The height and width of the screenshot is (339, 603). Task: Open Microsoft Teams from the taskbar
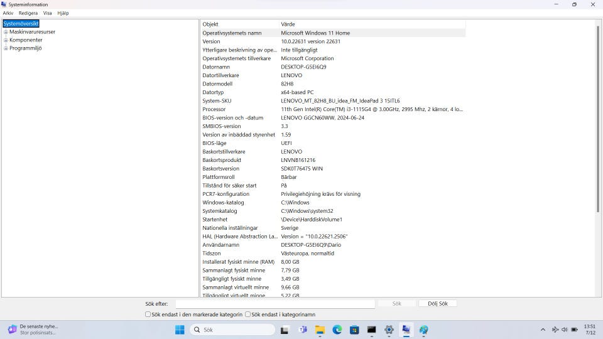pyautogui.click(x=302, y=330)
